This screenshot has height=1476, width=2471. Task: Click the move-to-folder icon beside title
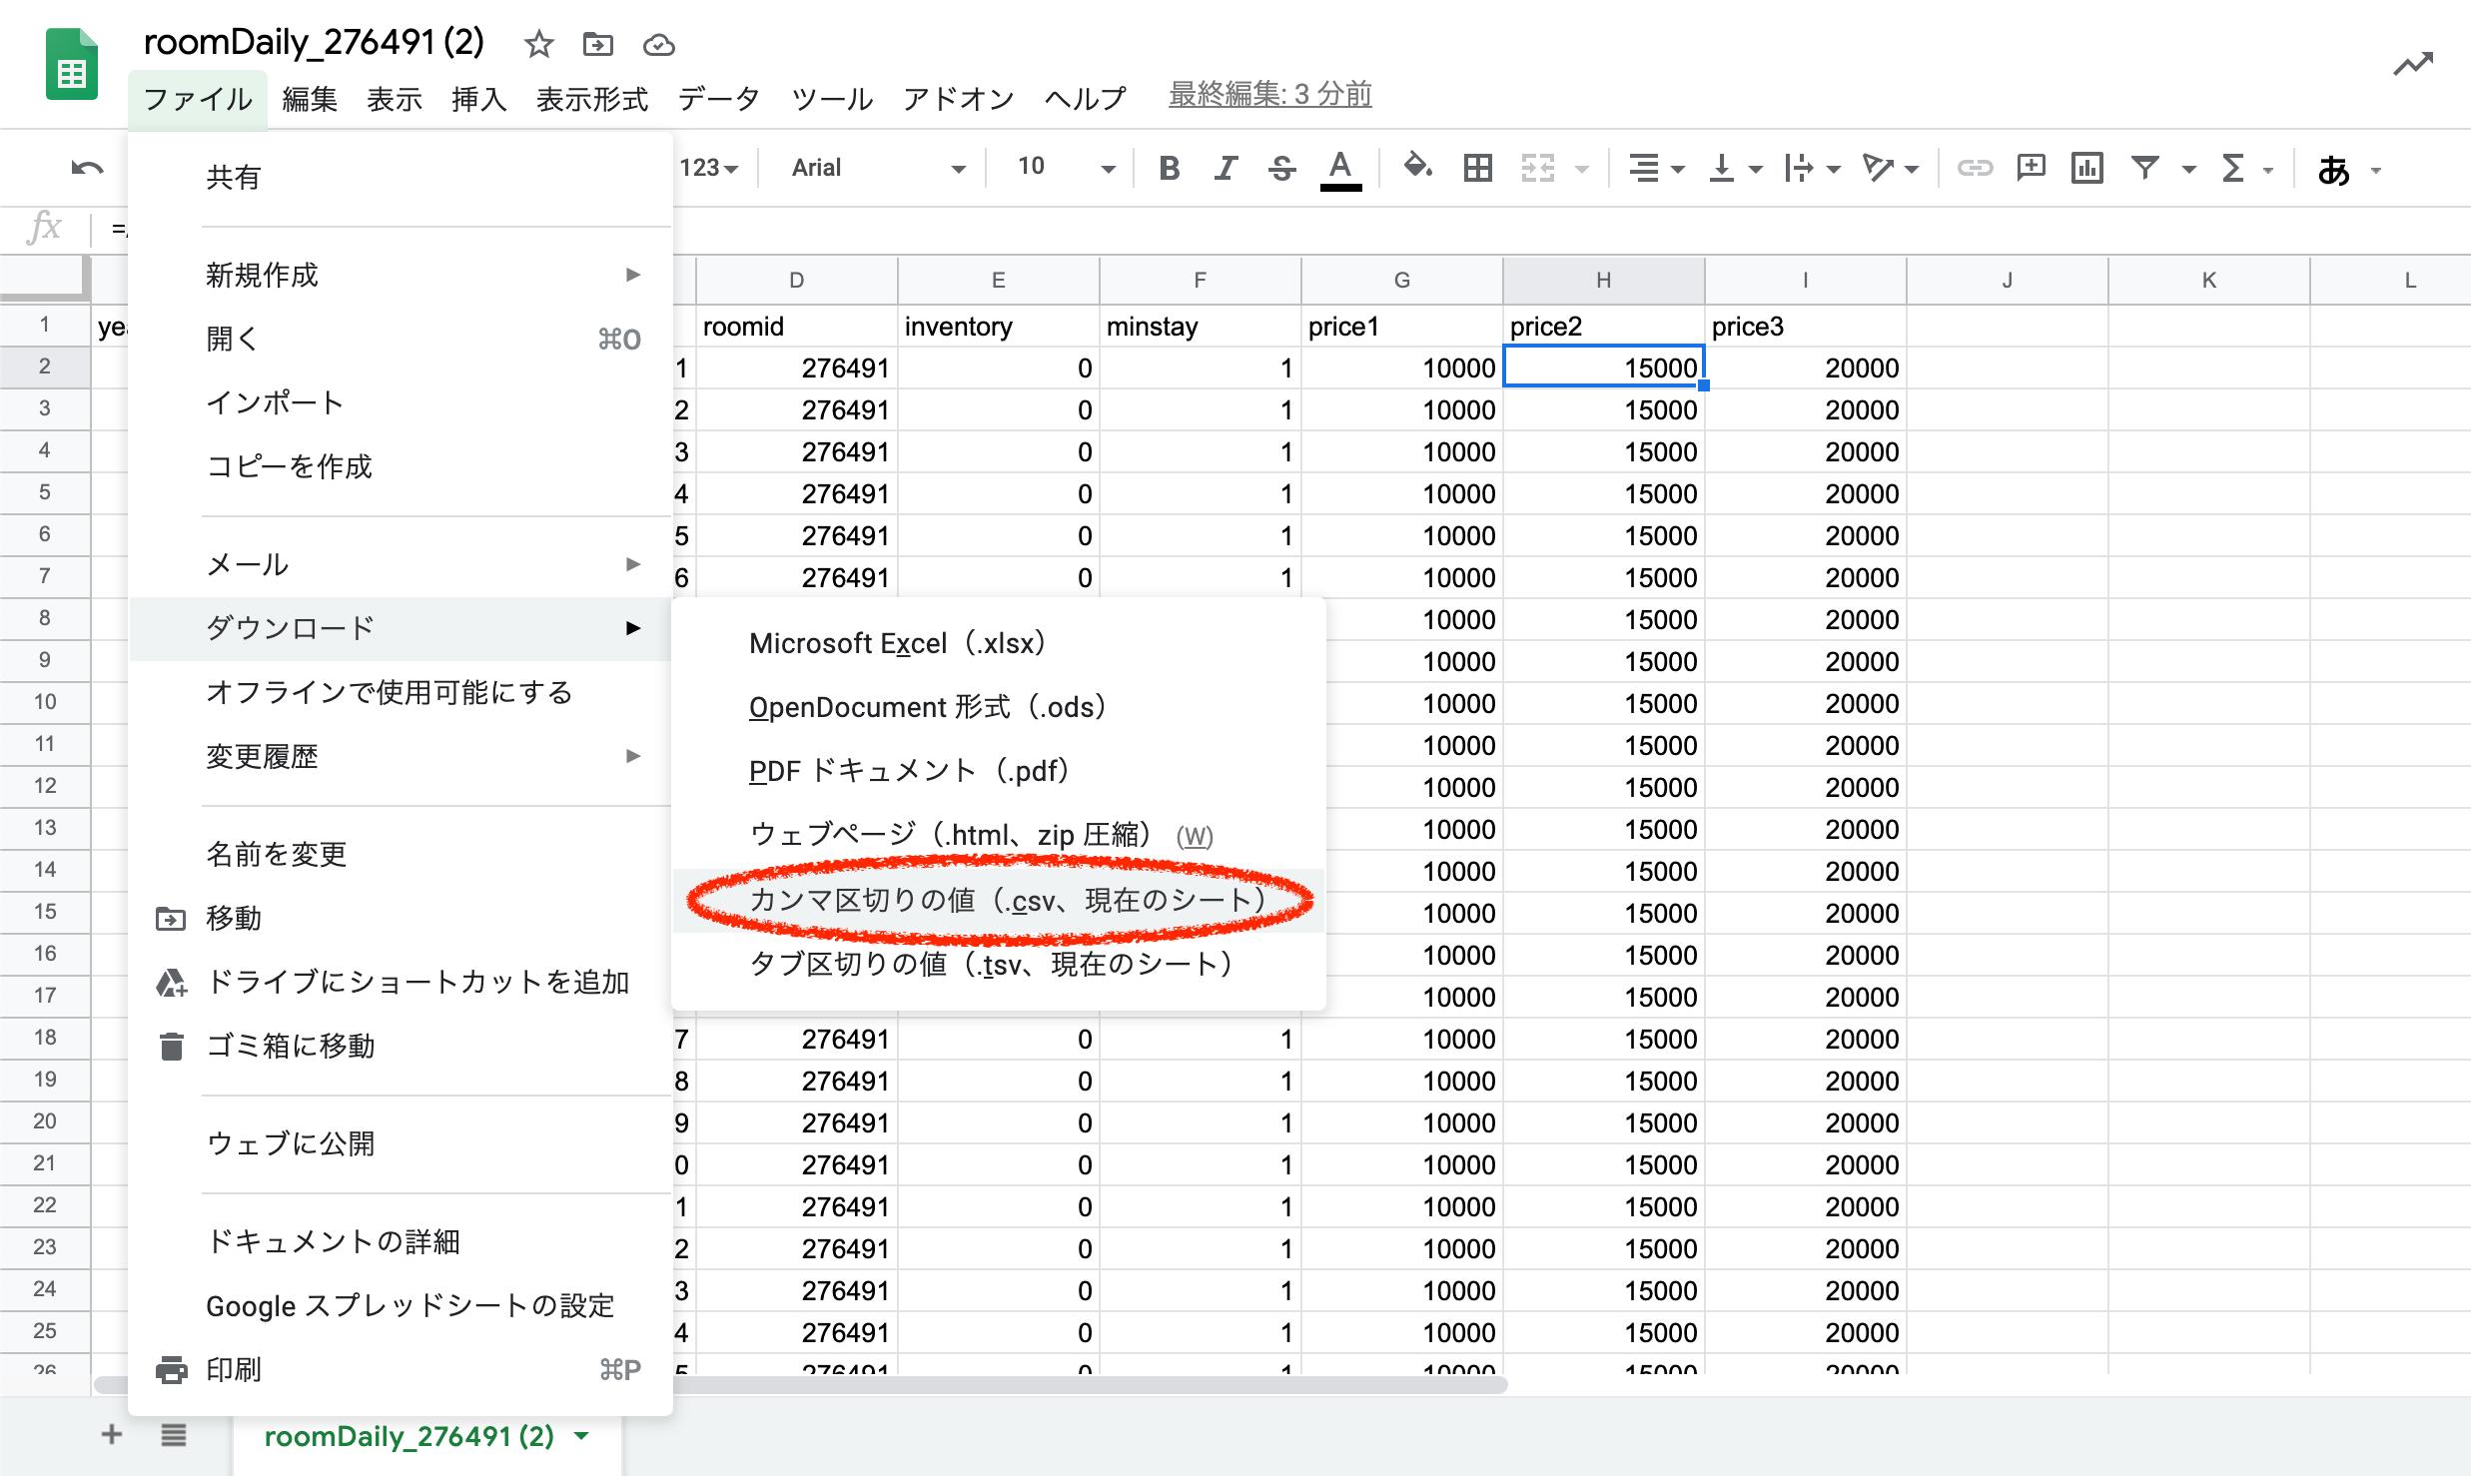coord(597,44)
